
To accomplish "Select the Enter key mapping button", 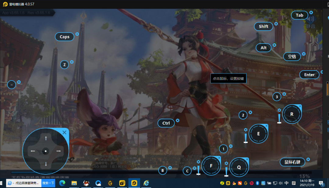I will [309, 75].
